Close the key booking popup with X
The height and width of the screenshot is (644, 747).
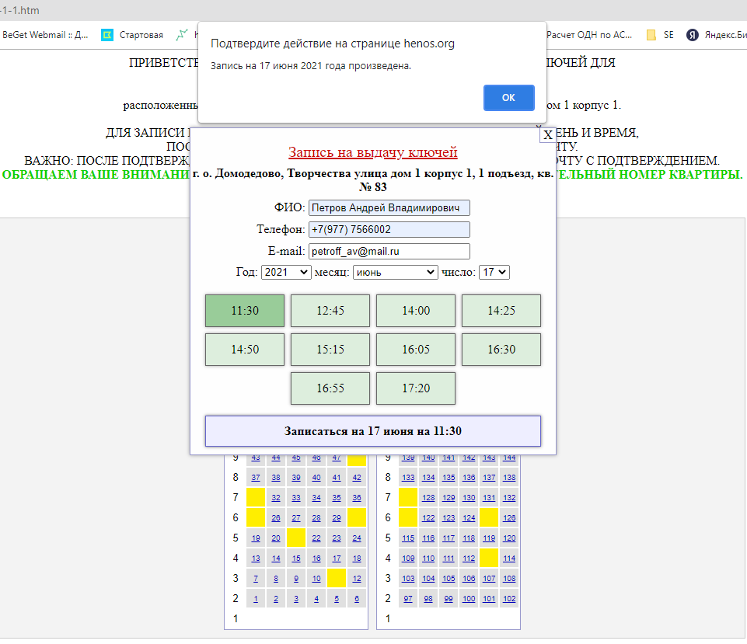[547, 134]
